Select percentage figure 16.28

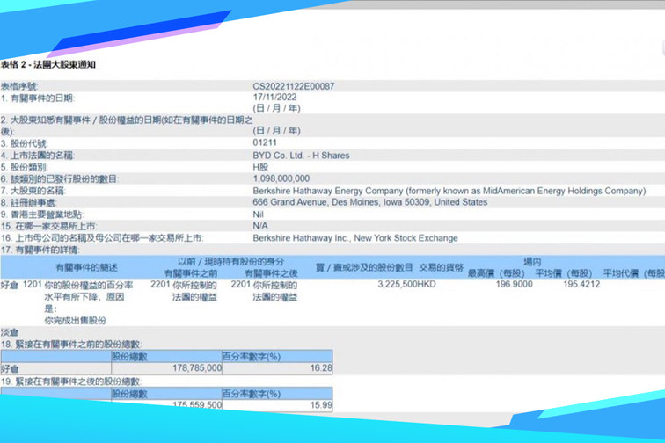322,368
